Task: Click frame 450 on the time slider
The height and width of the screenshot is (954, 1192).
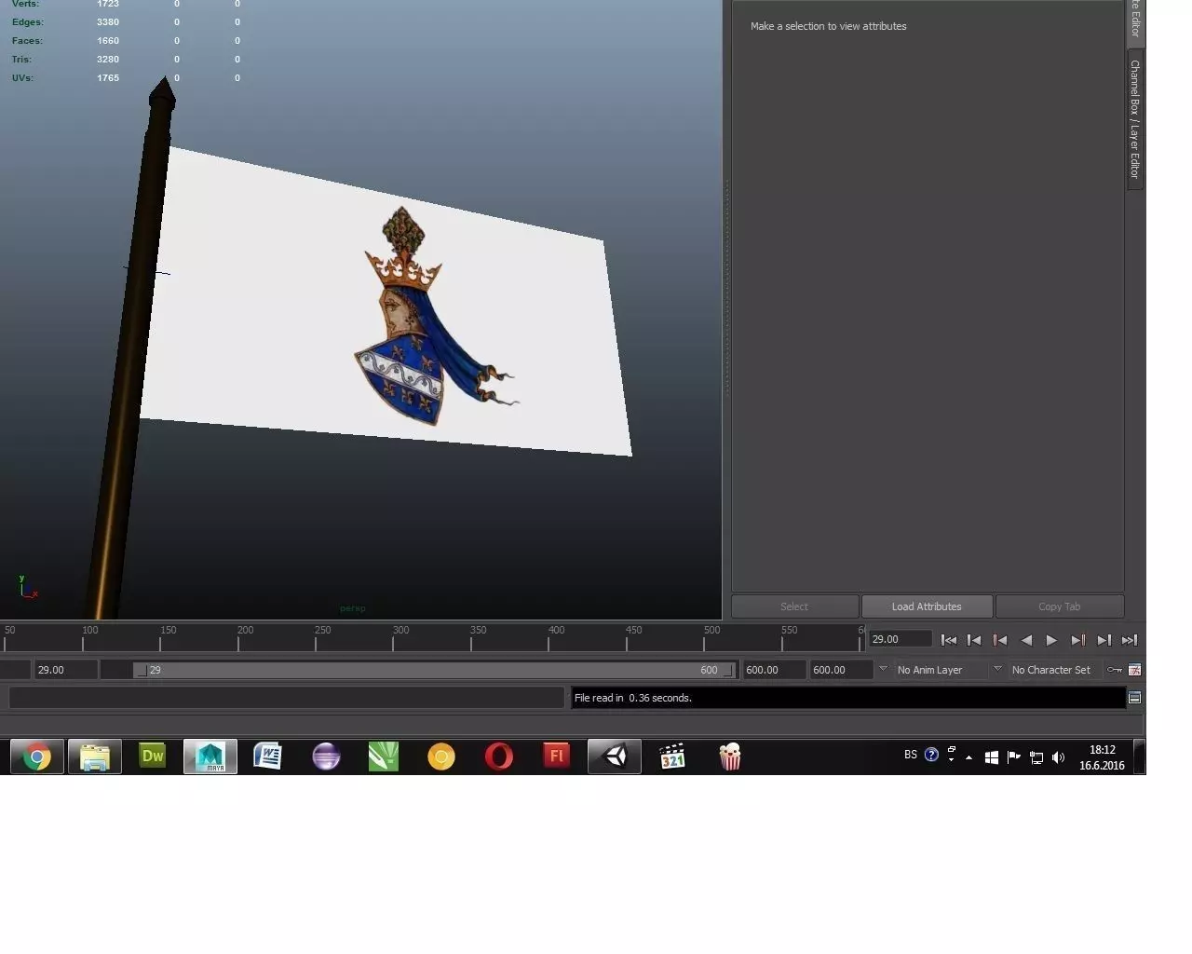Action: click(x=627, y=640)
